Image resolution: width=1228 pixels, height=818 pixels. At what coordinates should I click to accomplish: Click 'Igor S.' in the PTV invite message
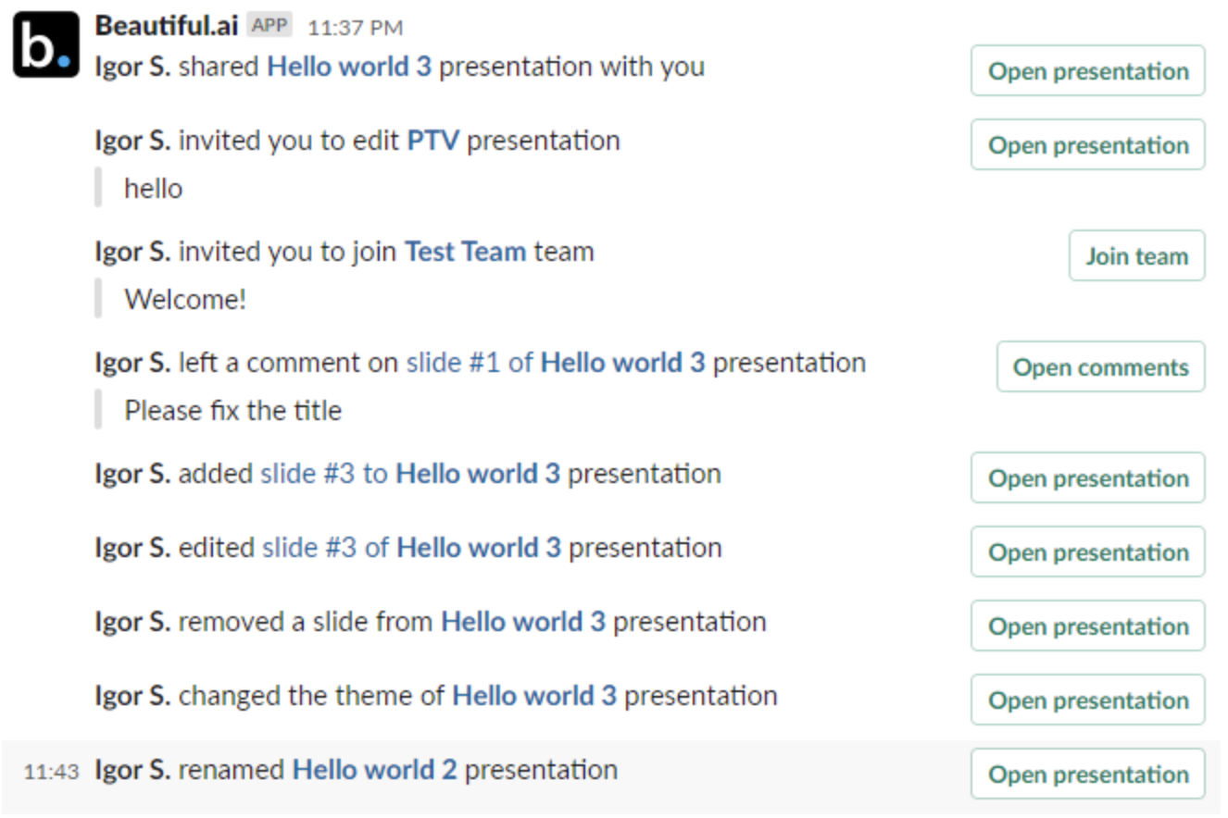(132, 141)
